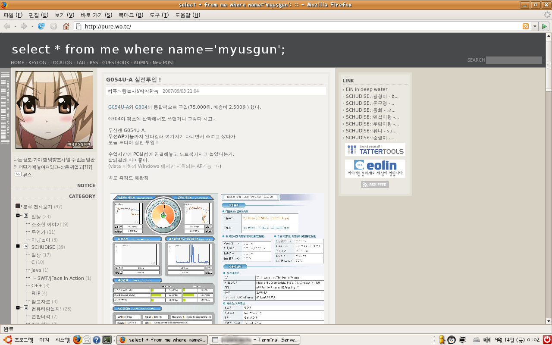This screenshot has width=552, height=345.
Task: Open the Forward button history dropdown arrow
Action: coord(32,26)
